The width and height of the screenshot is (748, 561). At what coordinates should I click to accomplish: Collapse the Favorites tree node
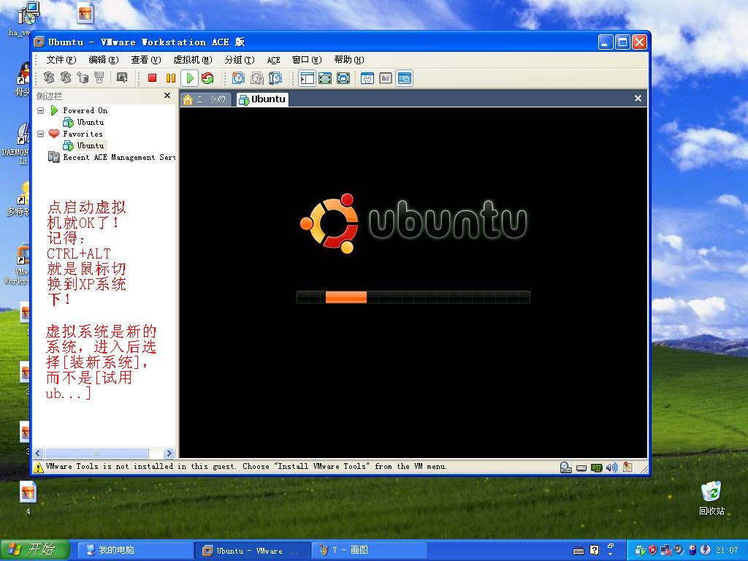click(x=41, y=134)
